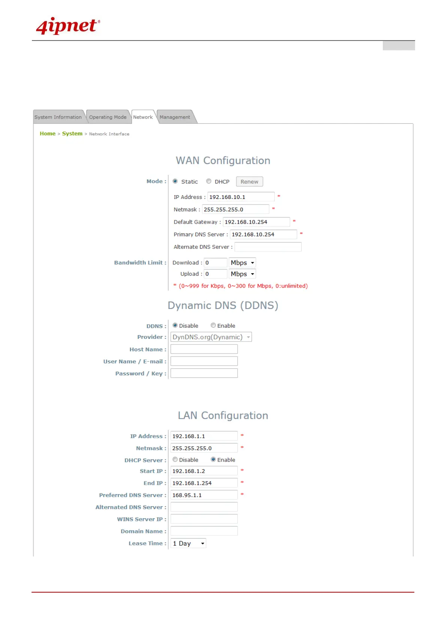Viewport: 447px width, 632px height.
Task: Click the Password / Key field
Action: coord(204,373)
